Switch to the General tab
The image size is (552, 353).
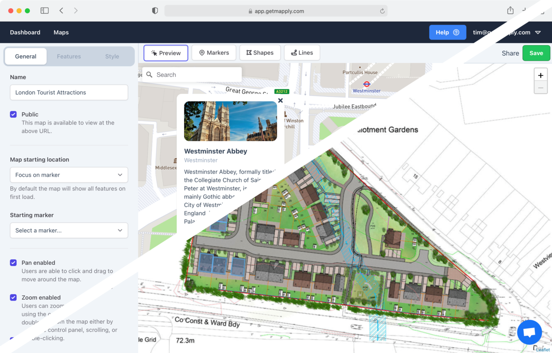(x=26, y=56)
